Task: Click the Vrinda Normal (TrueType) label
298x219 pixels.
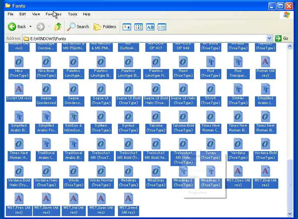Action: 101,183
